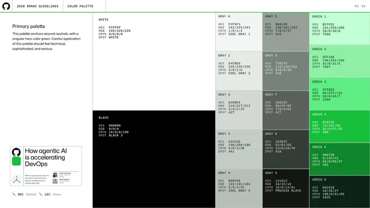The height and width of the screenshot is (208, 370).
Task: Click the 90% Neutral ratio label
Action: click(x=27, y=194)
